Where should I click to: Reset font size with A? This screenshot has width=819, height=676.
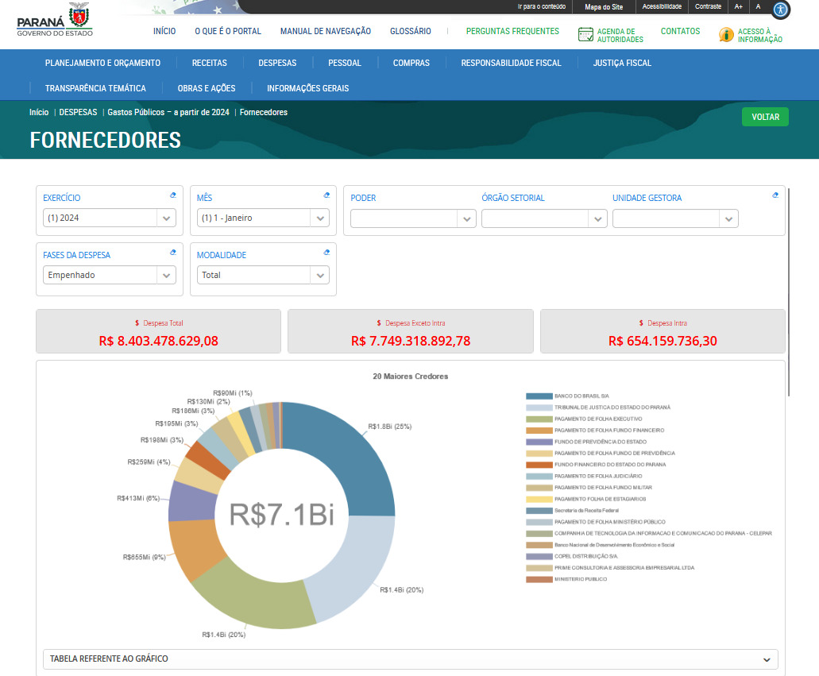point(758,7)
